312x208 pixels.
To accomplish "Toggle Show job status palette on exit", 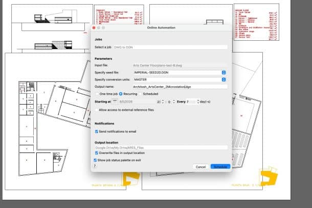I will coord(95,160).
